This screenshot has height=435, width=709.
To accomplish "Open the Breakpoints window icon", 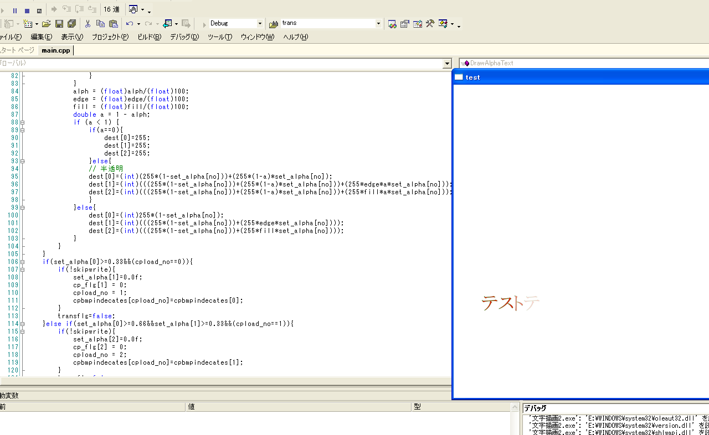I will [133, 9].
